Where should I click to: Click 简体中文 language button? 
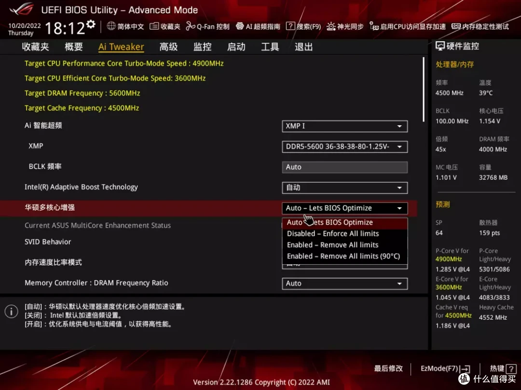click(125, 26)
